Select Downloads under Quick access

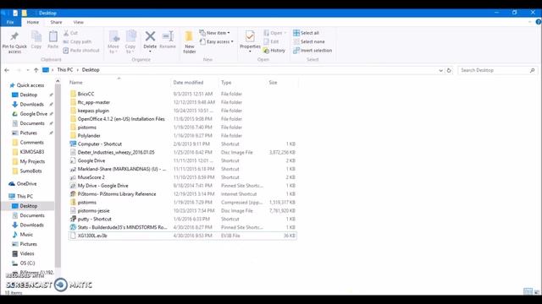pos(28,104)
